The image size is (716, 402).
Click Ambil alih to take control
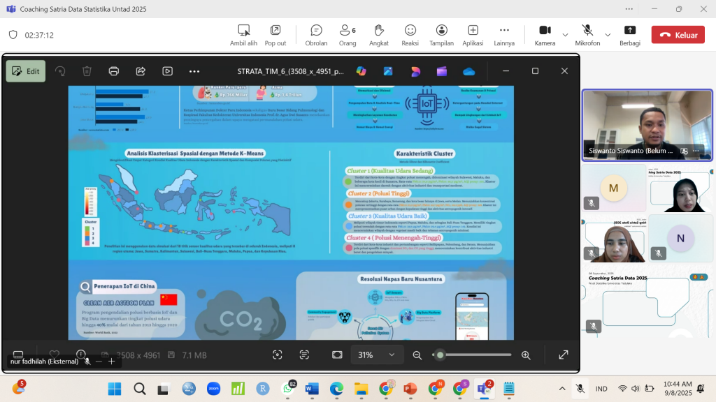243,34
